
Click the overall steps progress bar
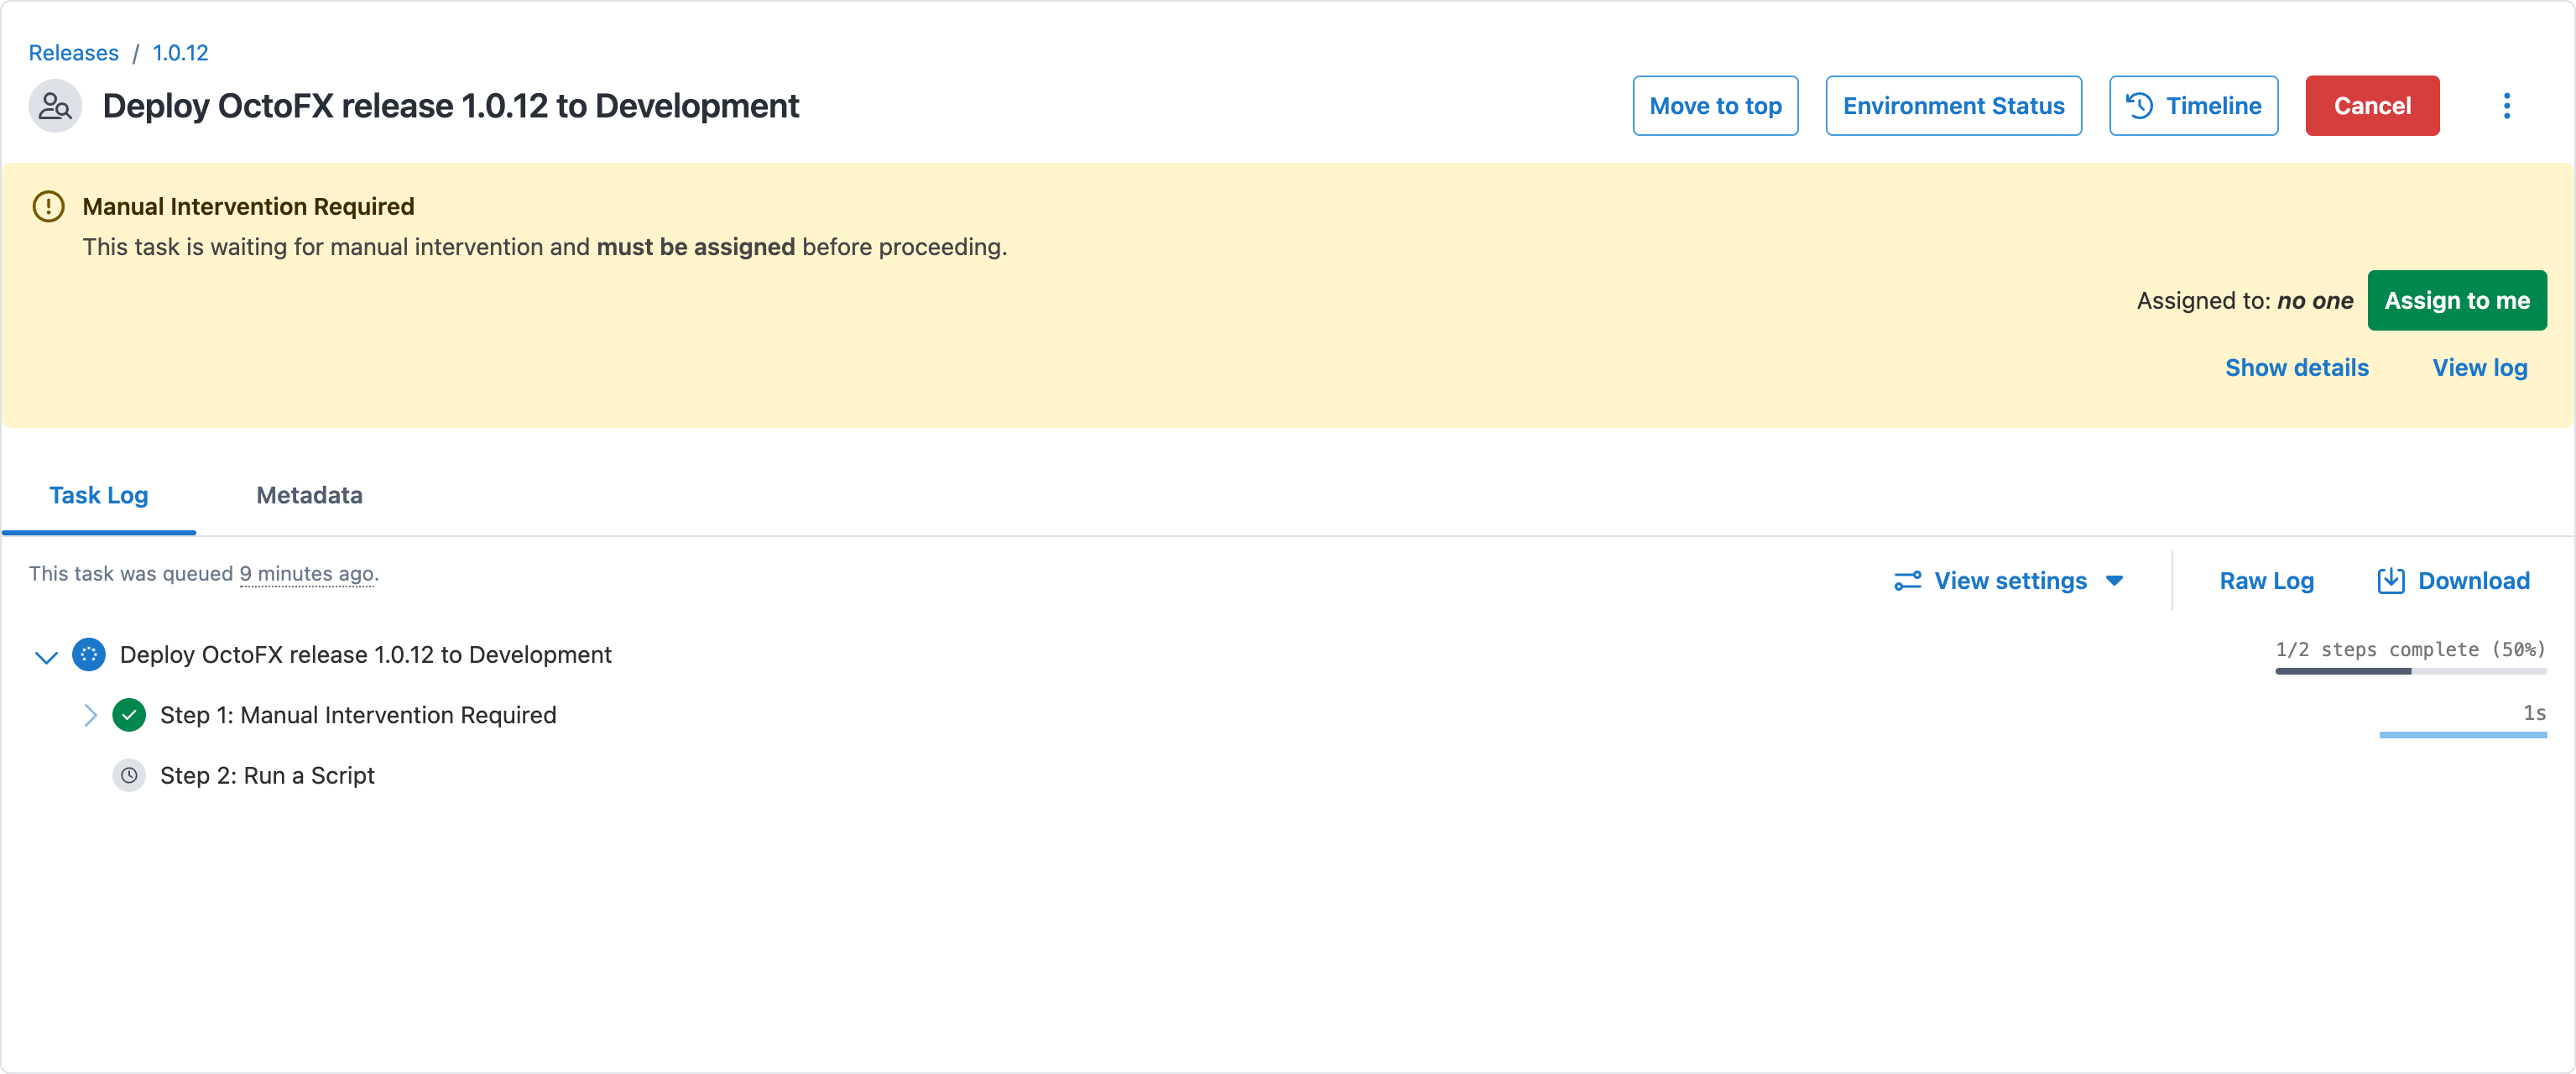pyautogui.click(x=2410, y=671)
